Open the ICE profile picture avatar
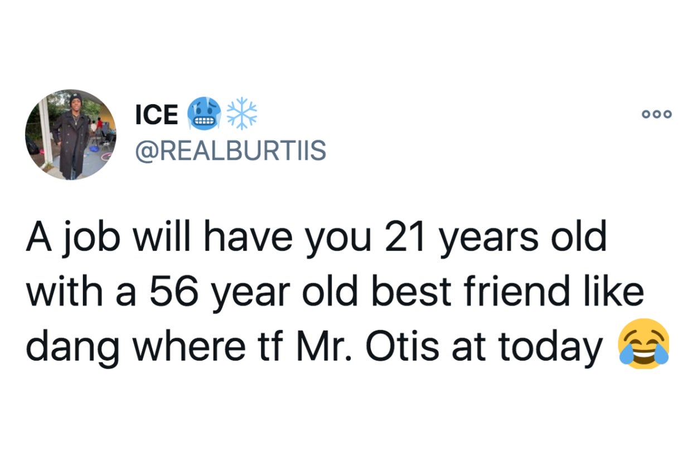This screenshot has width=697, height=462. click(70, 134)
